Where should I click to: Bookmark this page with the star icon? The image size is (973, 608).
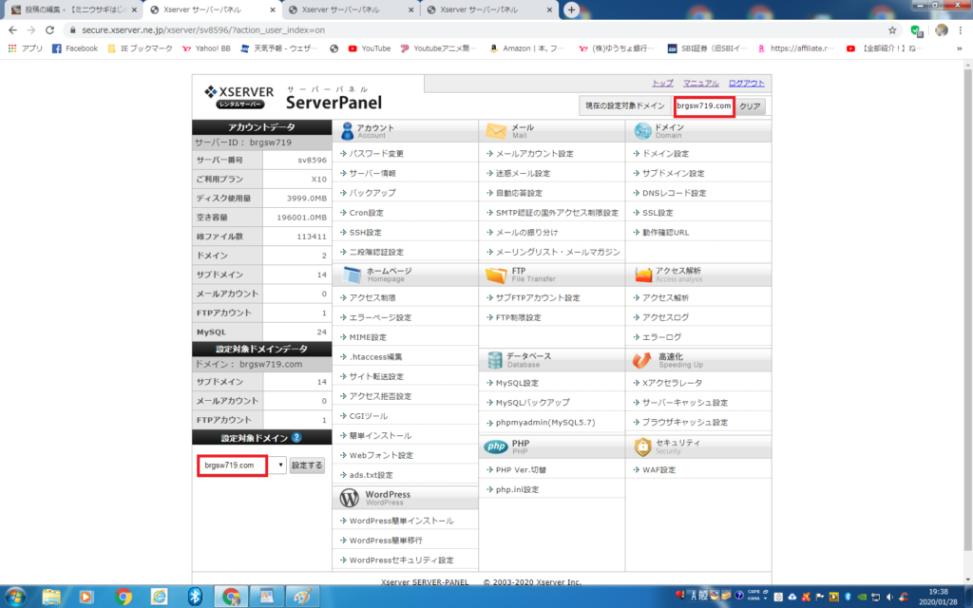point(891,30)
